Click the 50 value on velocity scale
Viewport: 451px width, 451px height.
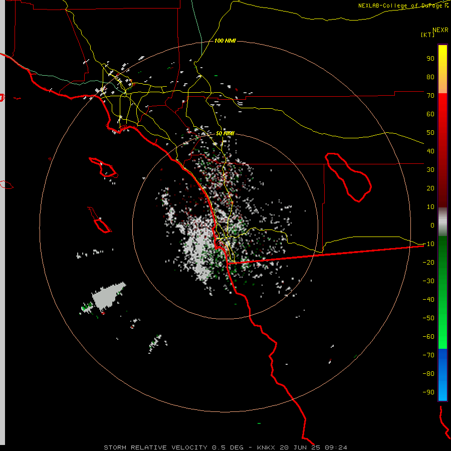(x=430, y=133)
